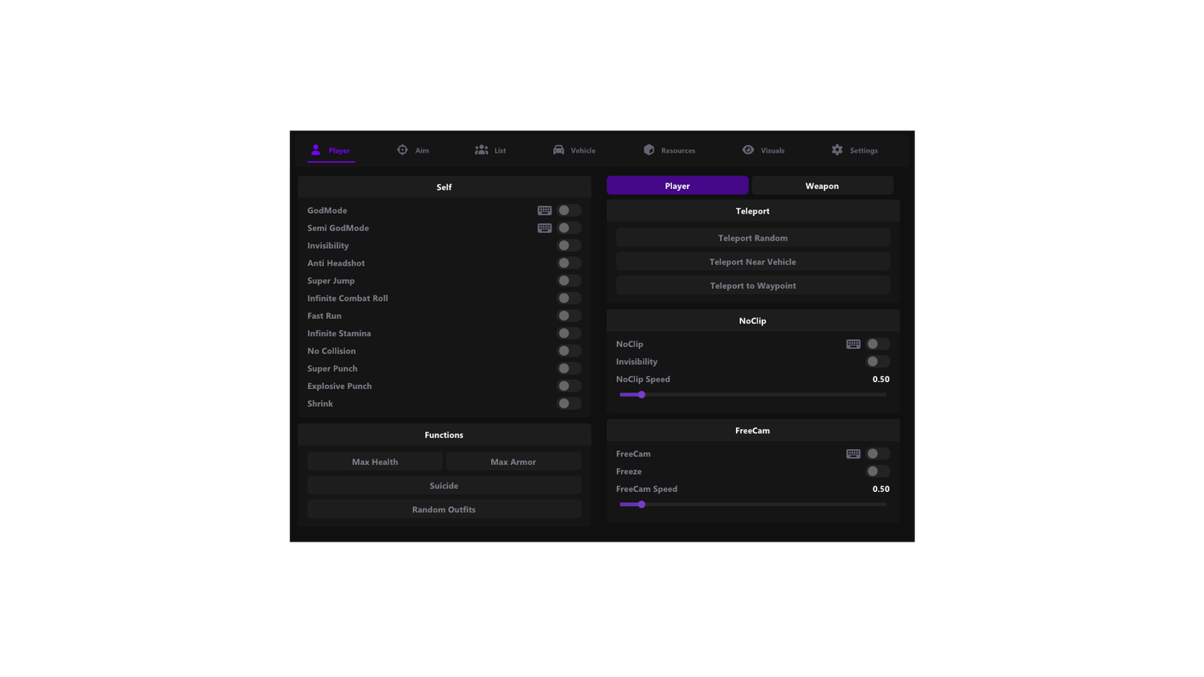Image resolution: width=1204 pixels, height=677 pixels.
Task: Open the Settings gear icon
Action: 838,150
